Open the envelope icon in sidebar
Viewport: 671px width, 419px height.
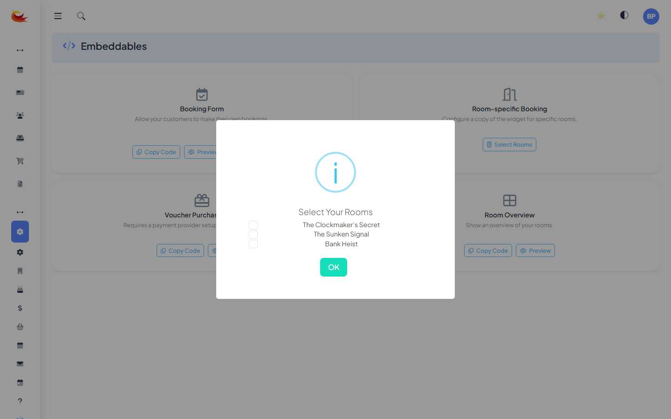(20, 364)
